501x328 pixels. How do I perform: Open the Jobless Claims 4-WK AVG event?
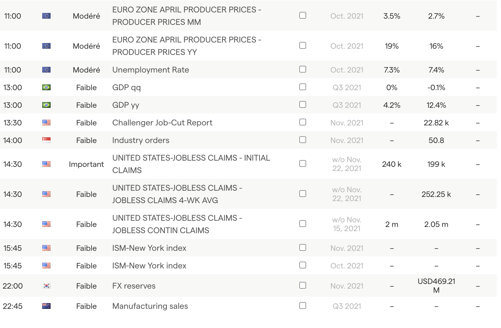click(177, 194)
